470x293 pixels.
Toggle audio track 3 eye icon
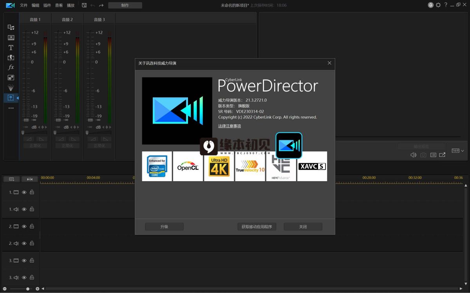[24, 277]
